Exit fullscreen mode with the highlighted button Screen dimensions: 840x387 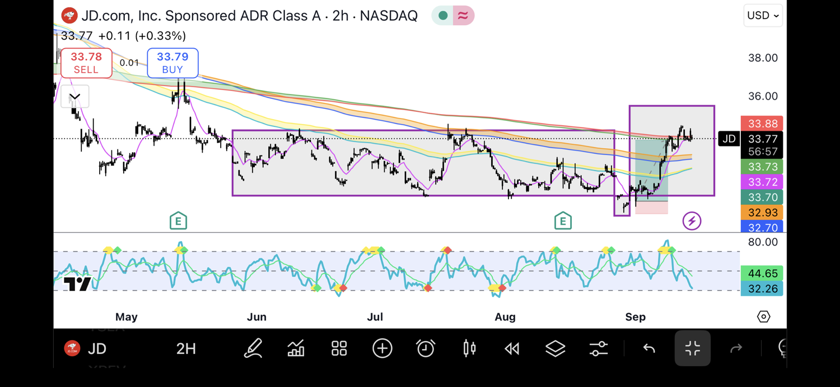click(x=692, y=348)
